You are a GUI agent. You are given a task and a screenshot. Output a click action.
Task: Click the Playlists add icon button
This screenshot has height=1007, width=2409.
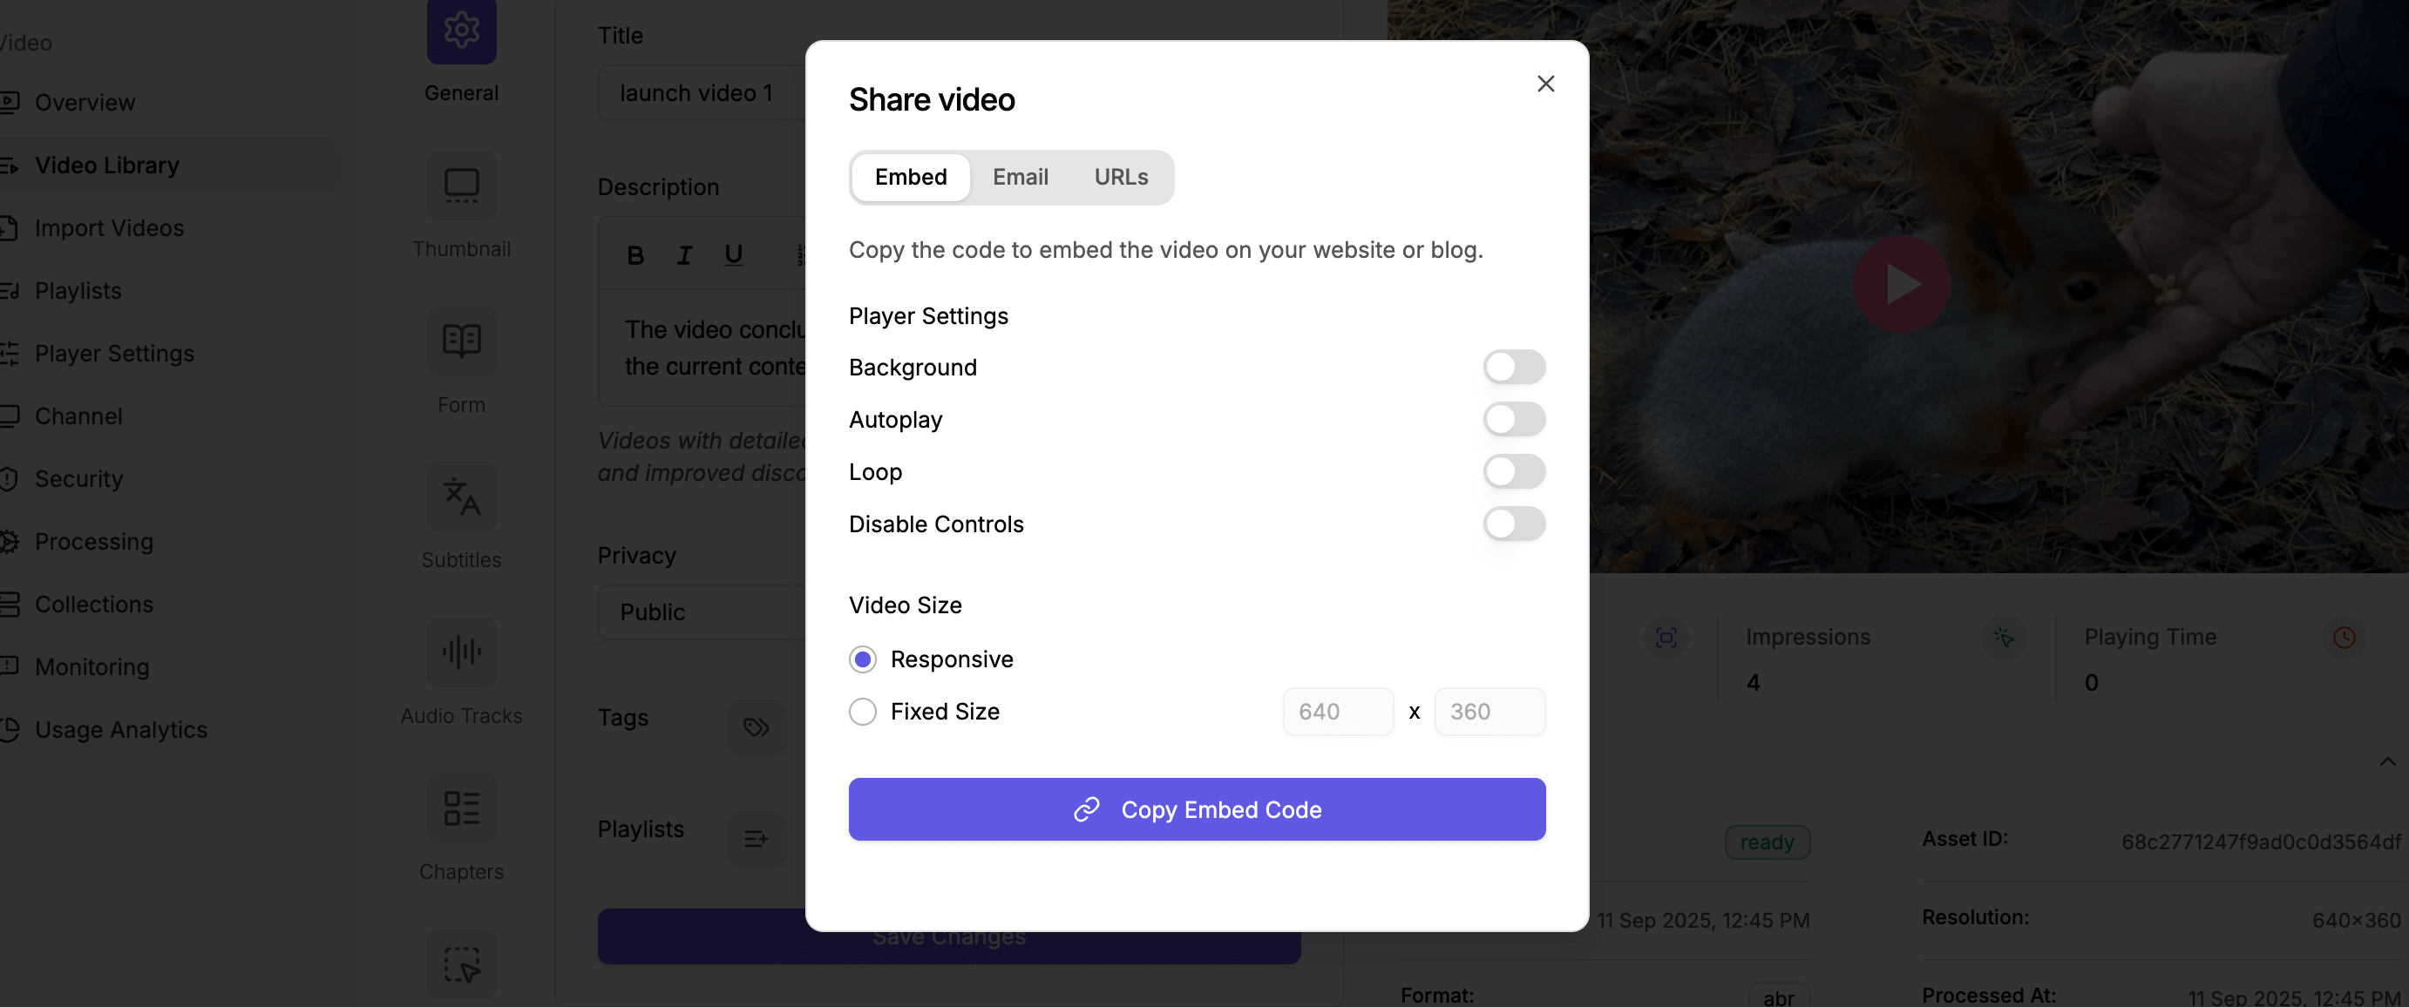(756, 838)
